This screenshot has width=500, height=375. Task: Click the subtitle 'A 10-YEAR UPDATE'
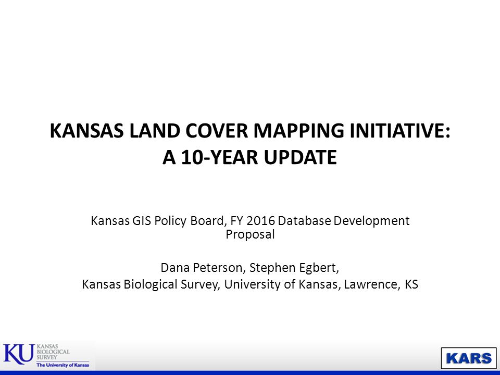coord(249,157)
